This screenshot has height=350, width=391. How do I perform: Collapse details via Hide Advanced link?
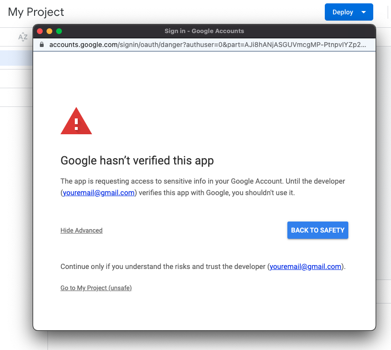coord(82,231)
